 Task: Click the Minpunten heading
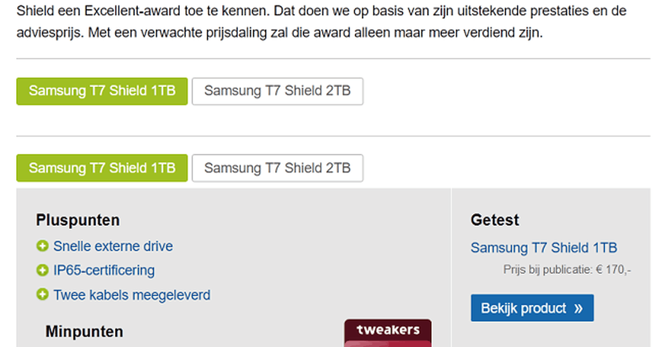[x=84, y=331]
